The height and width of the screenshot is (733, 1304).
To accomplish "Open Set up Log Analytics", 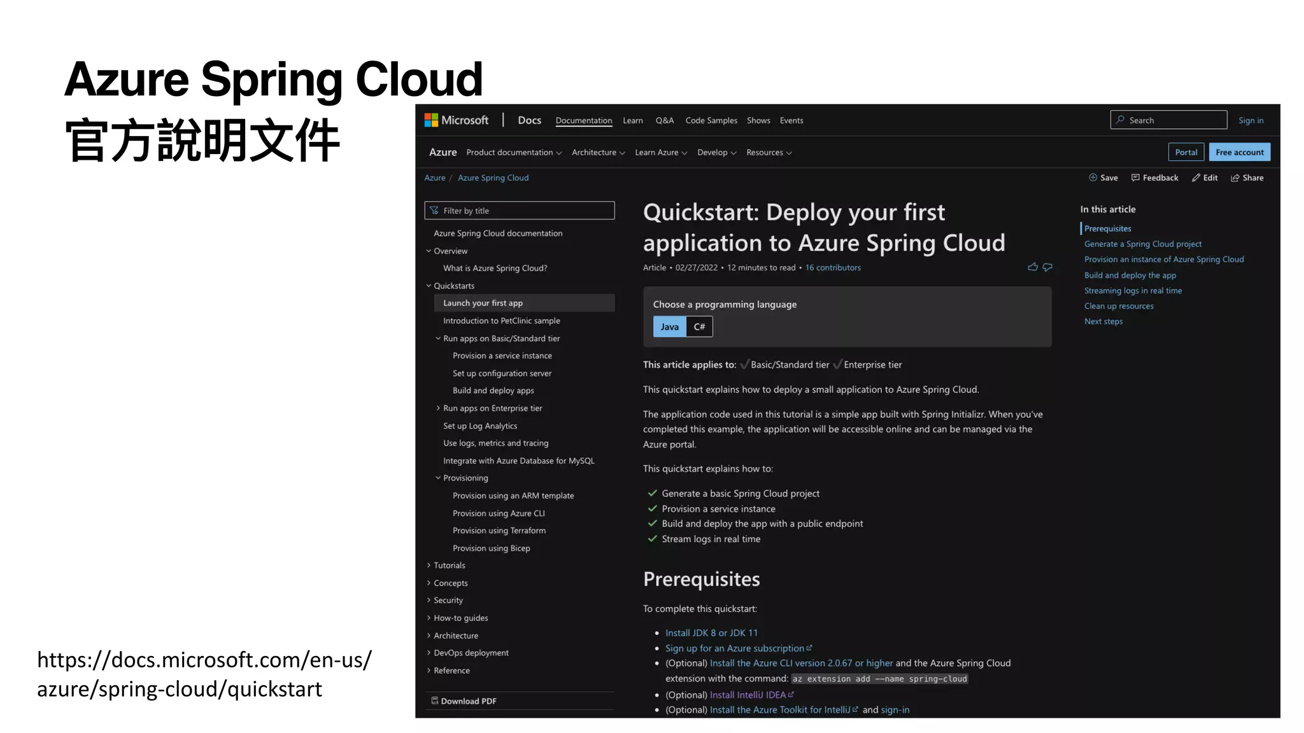I will coord(480,426).
